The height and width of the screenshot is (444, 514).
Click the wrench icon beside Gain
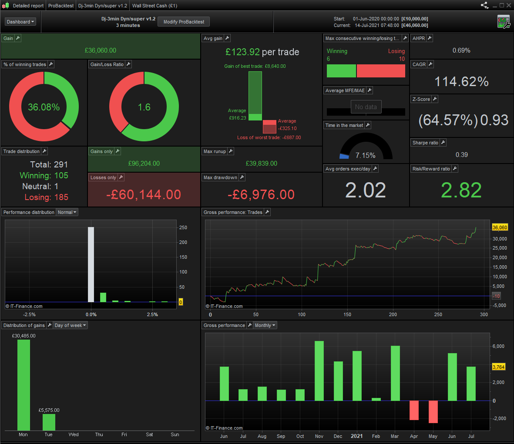pos(18,38)
